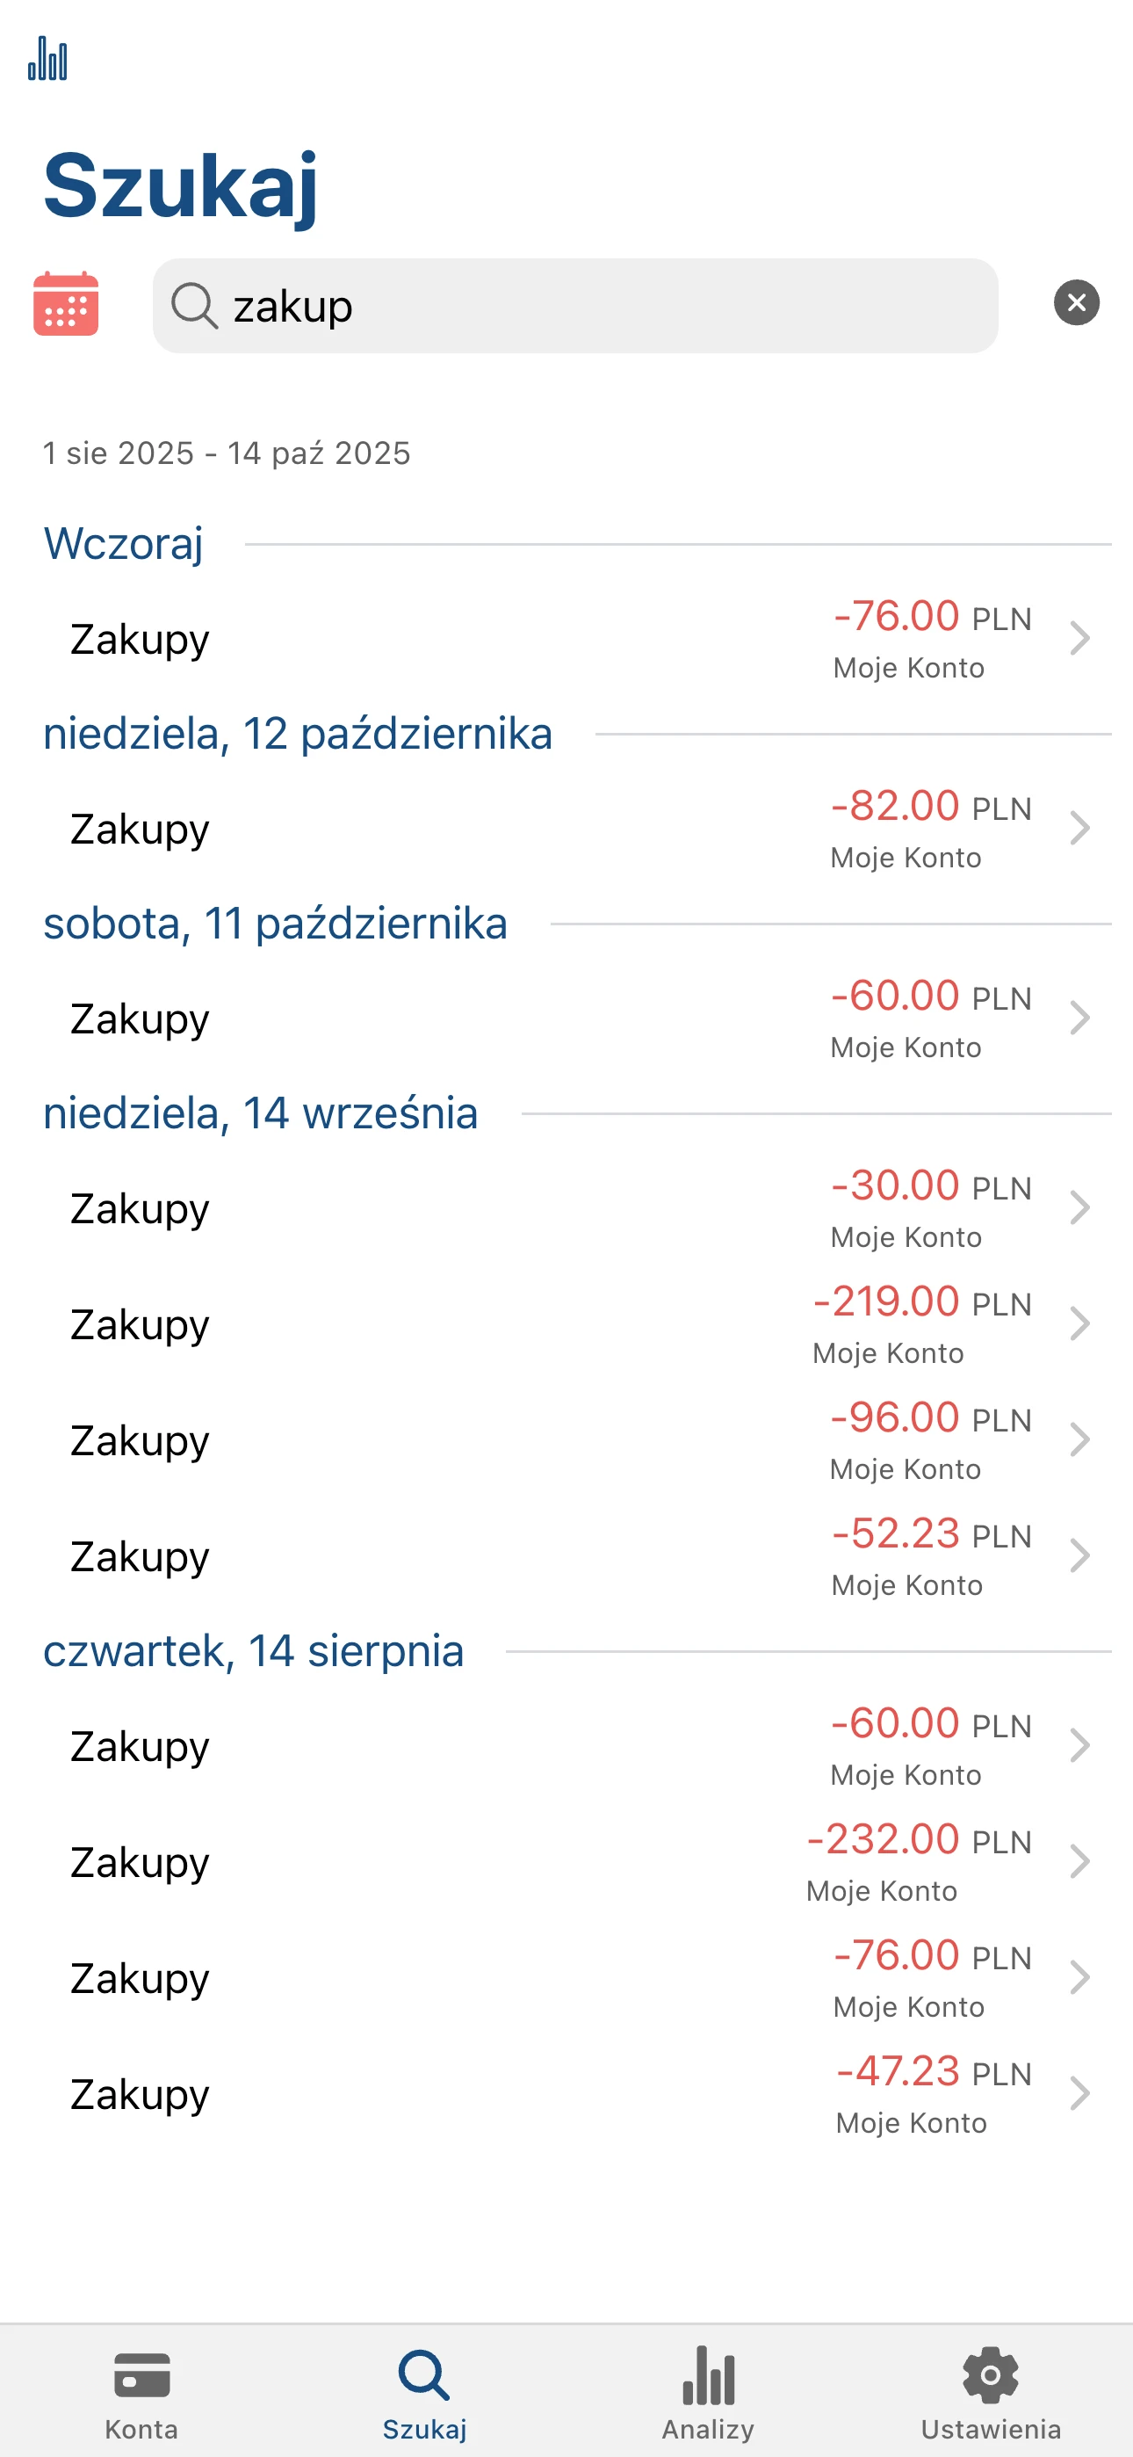The width and height of the screenshot is (1133, 2457).
Task: Expand the -76.00 PLN transaction from Wczoraj
Action: click(1079, 639)
